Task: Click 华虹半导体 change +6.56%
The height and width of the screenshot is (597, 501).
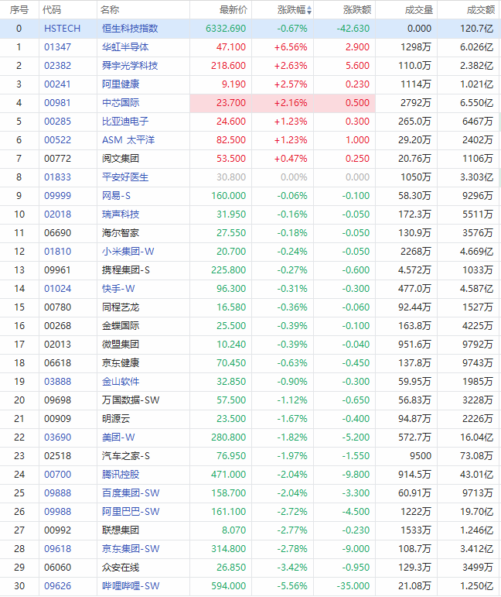Action: (x=291, y=47)
